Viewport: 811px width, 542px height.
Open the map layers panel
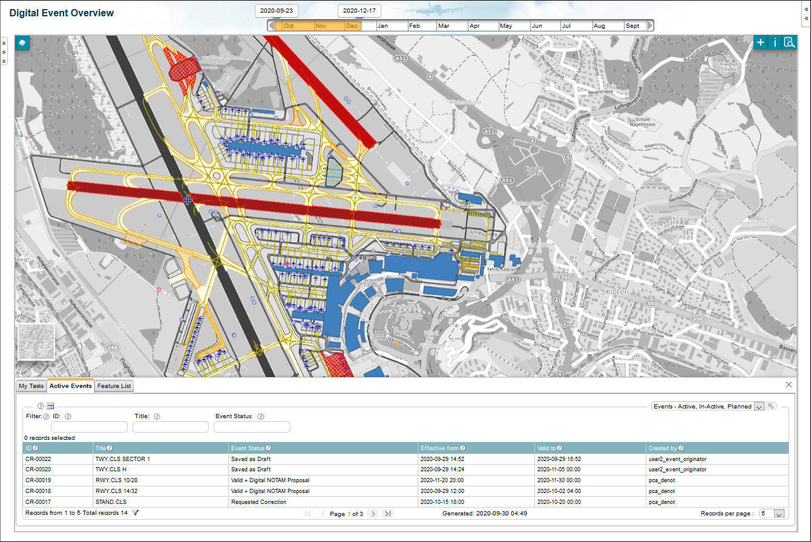coord(23,43)
